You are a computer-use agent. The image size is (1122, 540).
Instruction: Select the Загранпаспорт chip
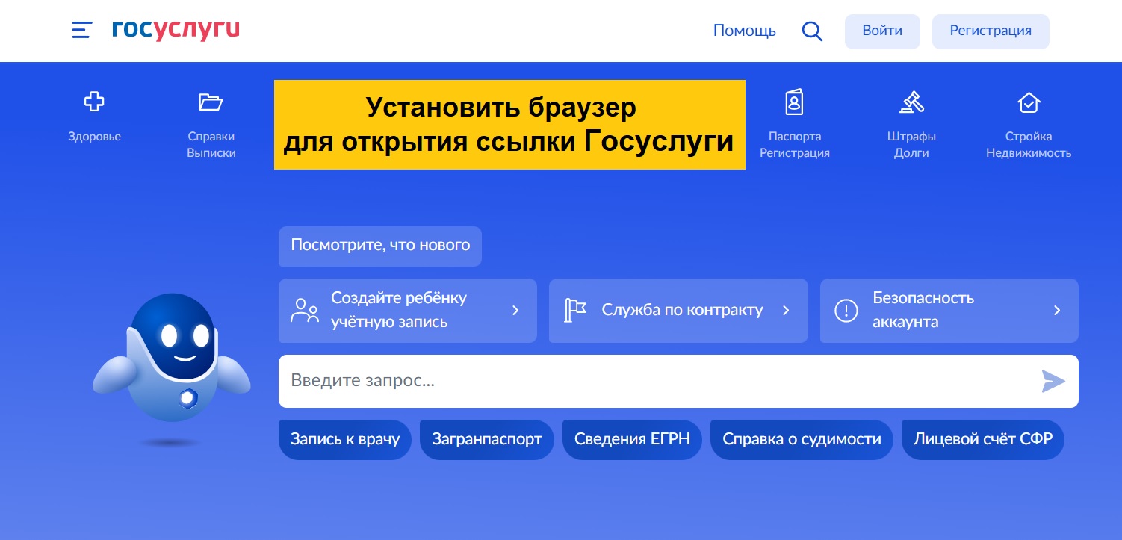click(486, 439)
